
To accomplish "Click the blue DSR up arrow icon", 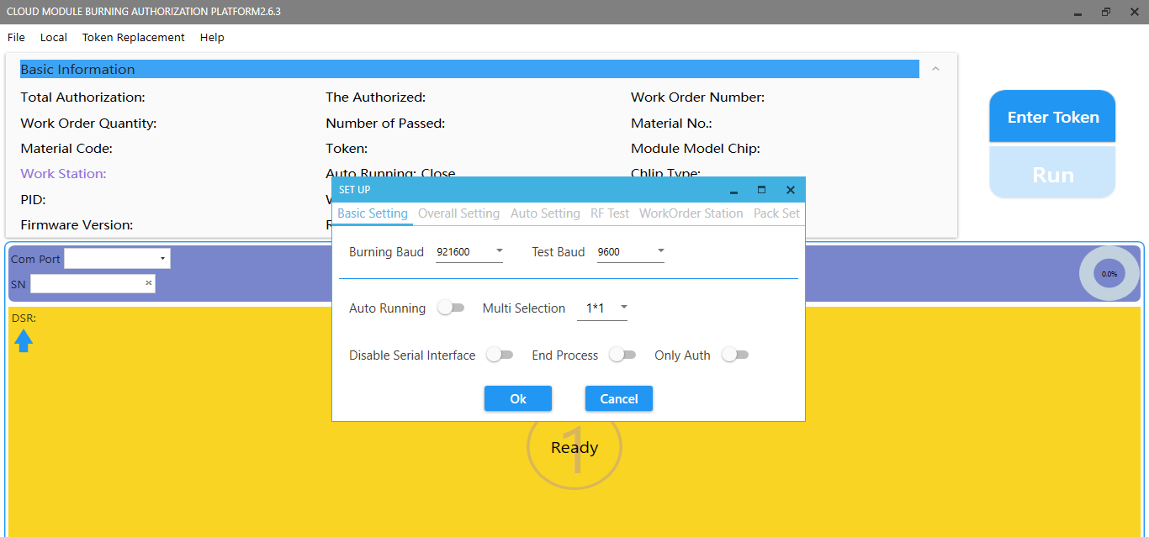I will point(24,340).
